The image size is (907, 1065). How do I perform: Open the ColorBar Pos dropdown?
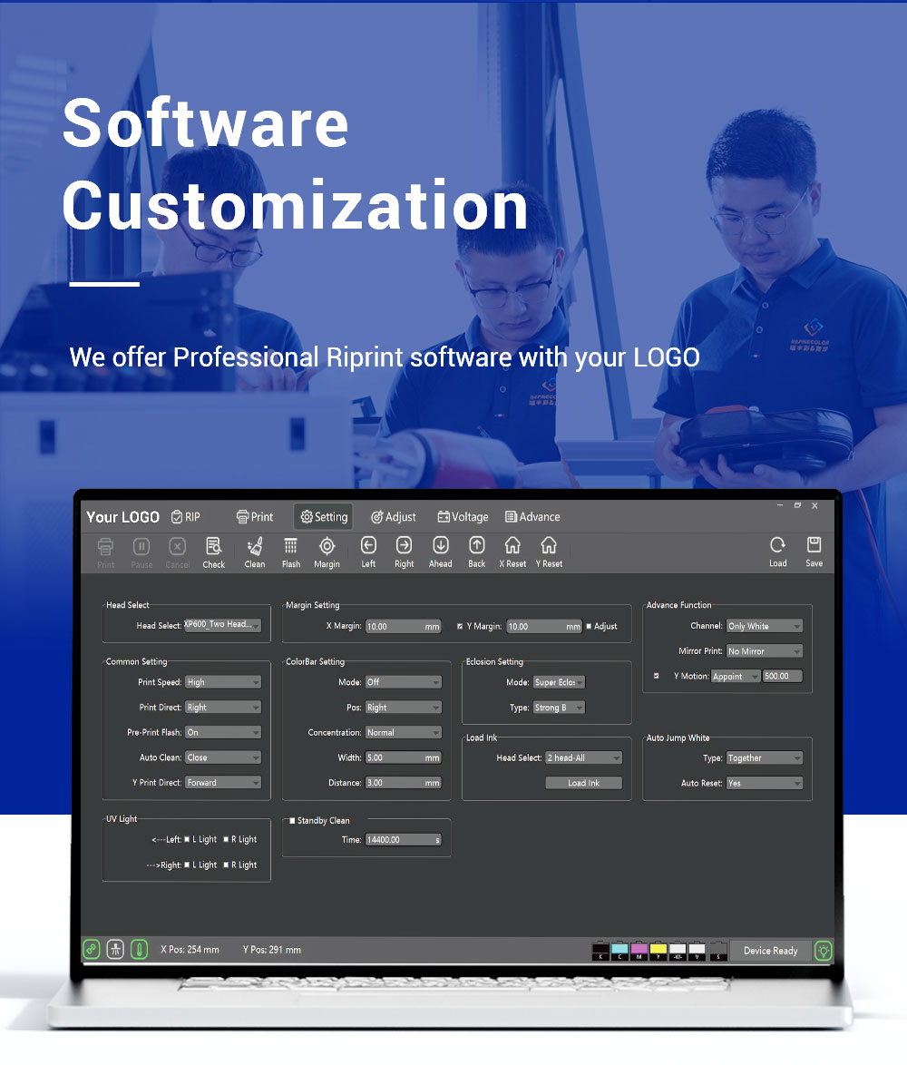(x=404, y=707)
